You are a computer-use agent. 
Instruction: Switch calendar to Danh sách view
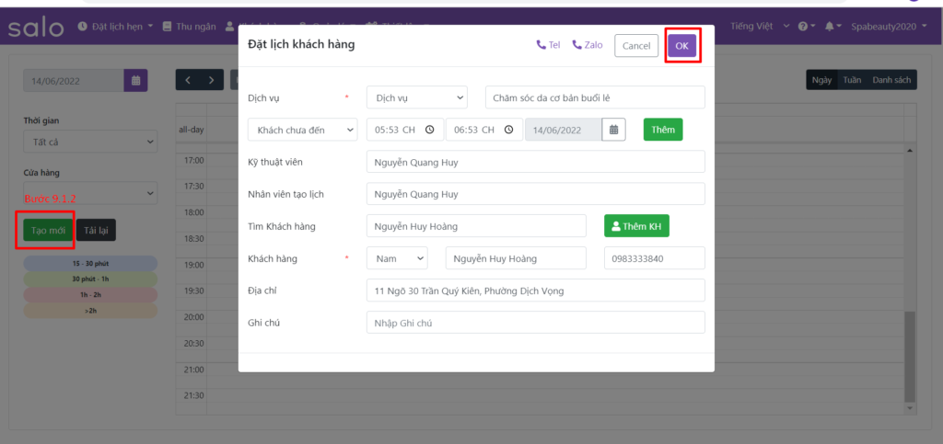point(891,80)
